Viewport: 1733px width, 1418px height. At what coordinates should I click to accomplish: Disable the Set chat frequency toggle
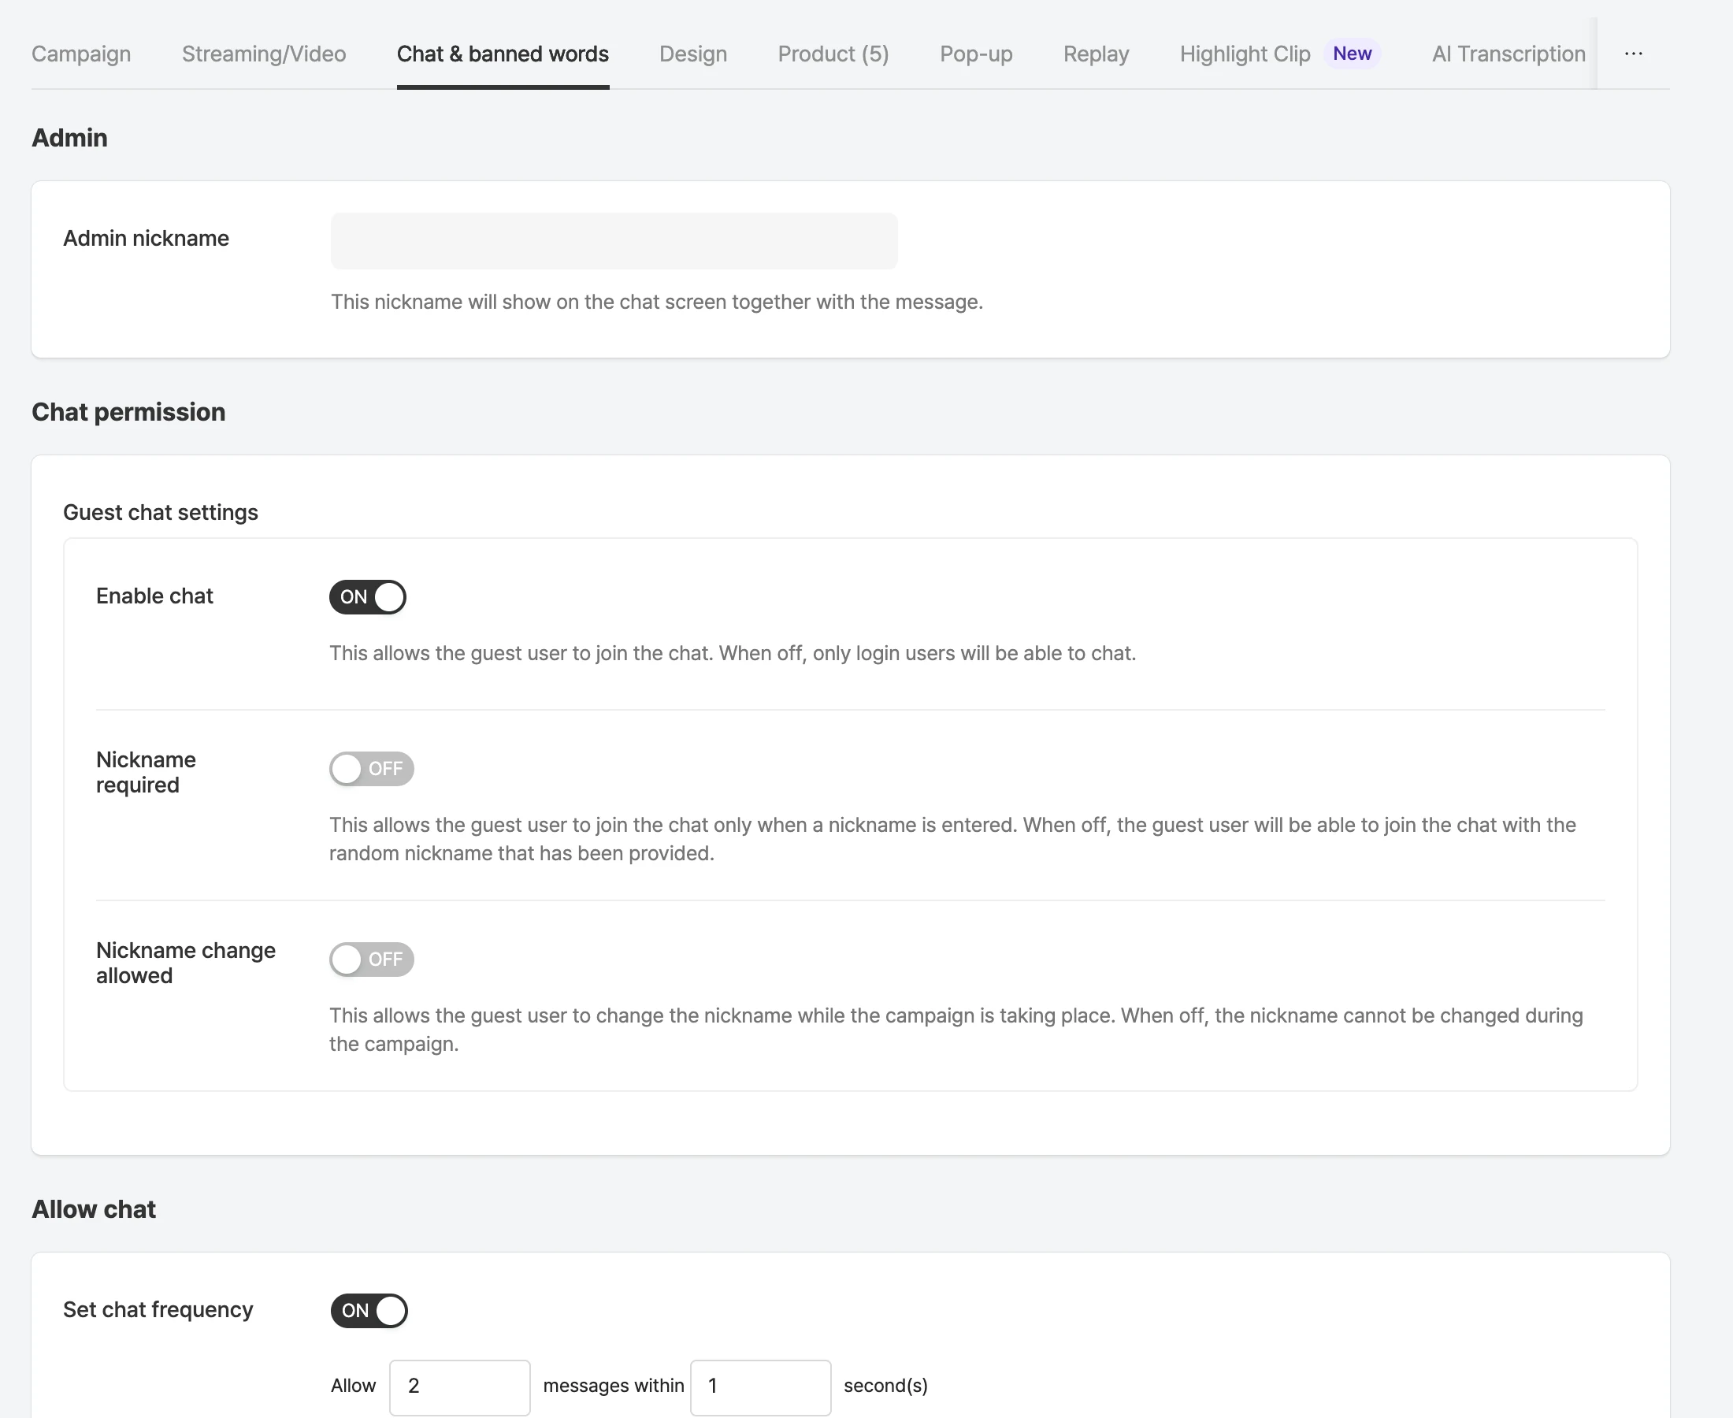coord(369,1310)
